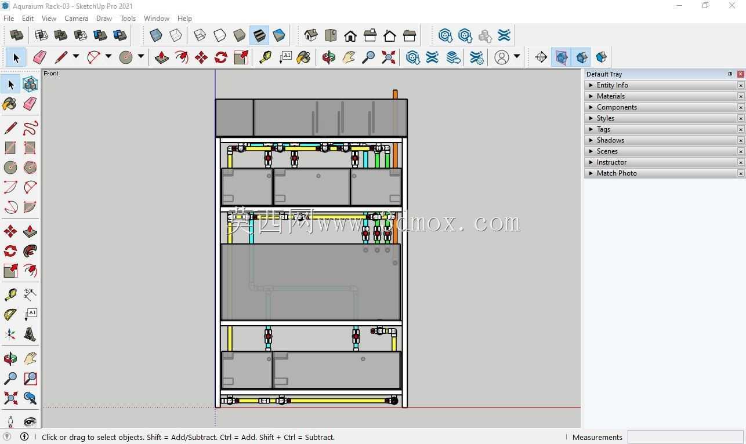Select the Polygon tool
The image size is (746, 444).
point(30,168)
